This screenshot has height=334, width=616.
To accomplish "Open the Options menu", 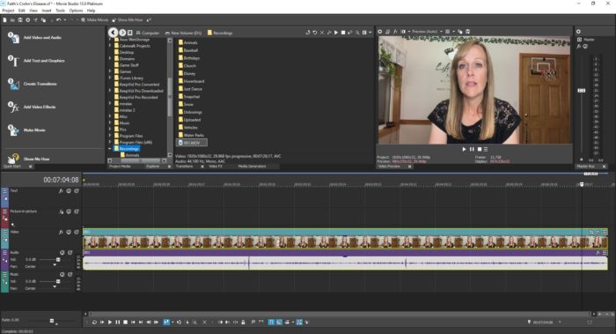I will [x=76, y=11].
